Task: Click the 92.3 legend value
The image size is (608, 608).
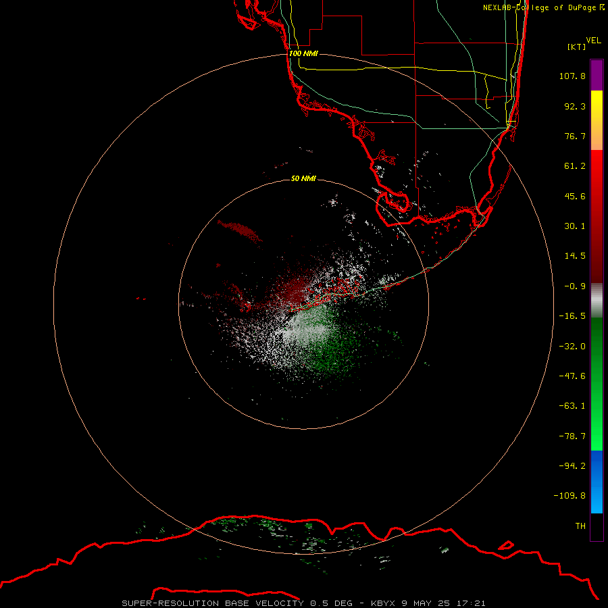Action: click(575, 106)
